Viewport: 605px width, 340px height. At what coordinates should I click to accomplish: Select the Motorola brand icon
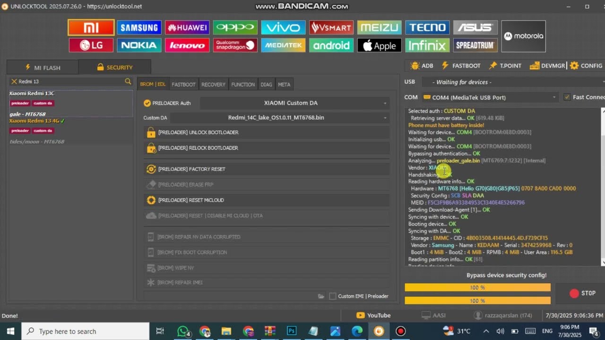pyautogui.click(x=523, y=36)
